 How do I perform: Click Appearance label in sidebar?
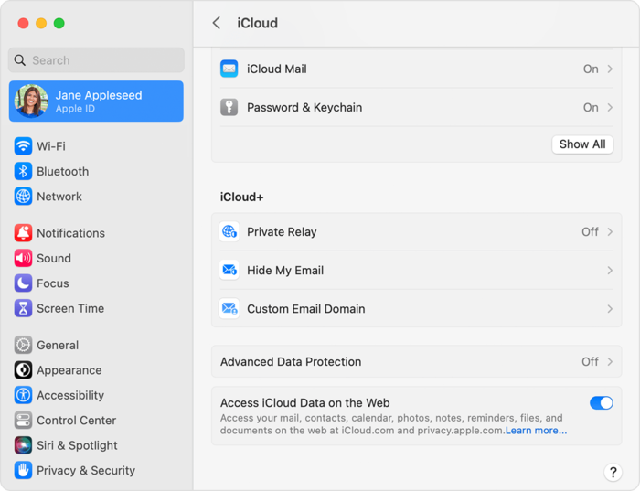tap(69, 370)
